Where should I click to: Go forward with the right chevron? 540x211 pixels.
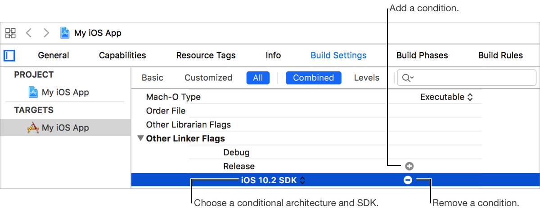(46, 33)
